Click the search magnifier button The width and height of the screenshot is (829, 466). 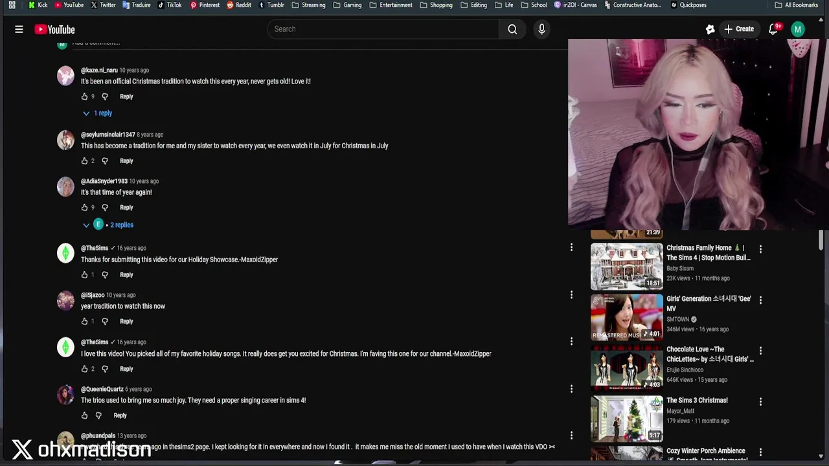pos(512,29)
